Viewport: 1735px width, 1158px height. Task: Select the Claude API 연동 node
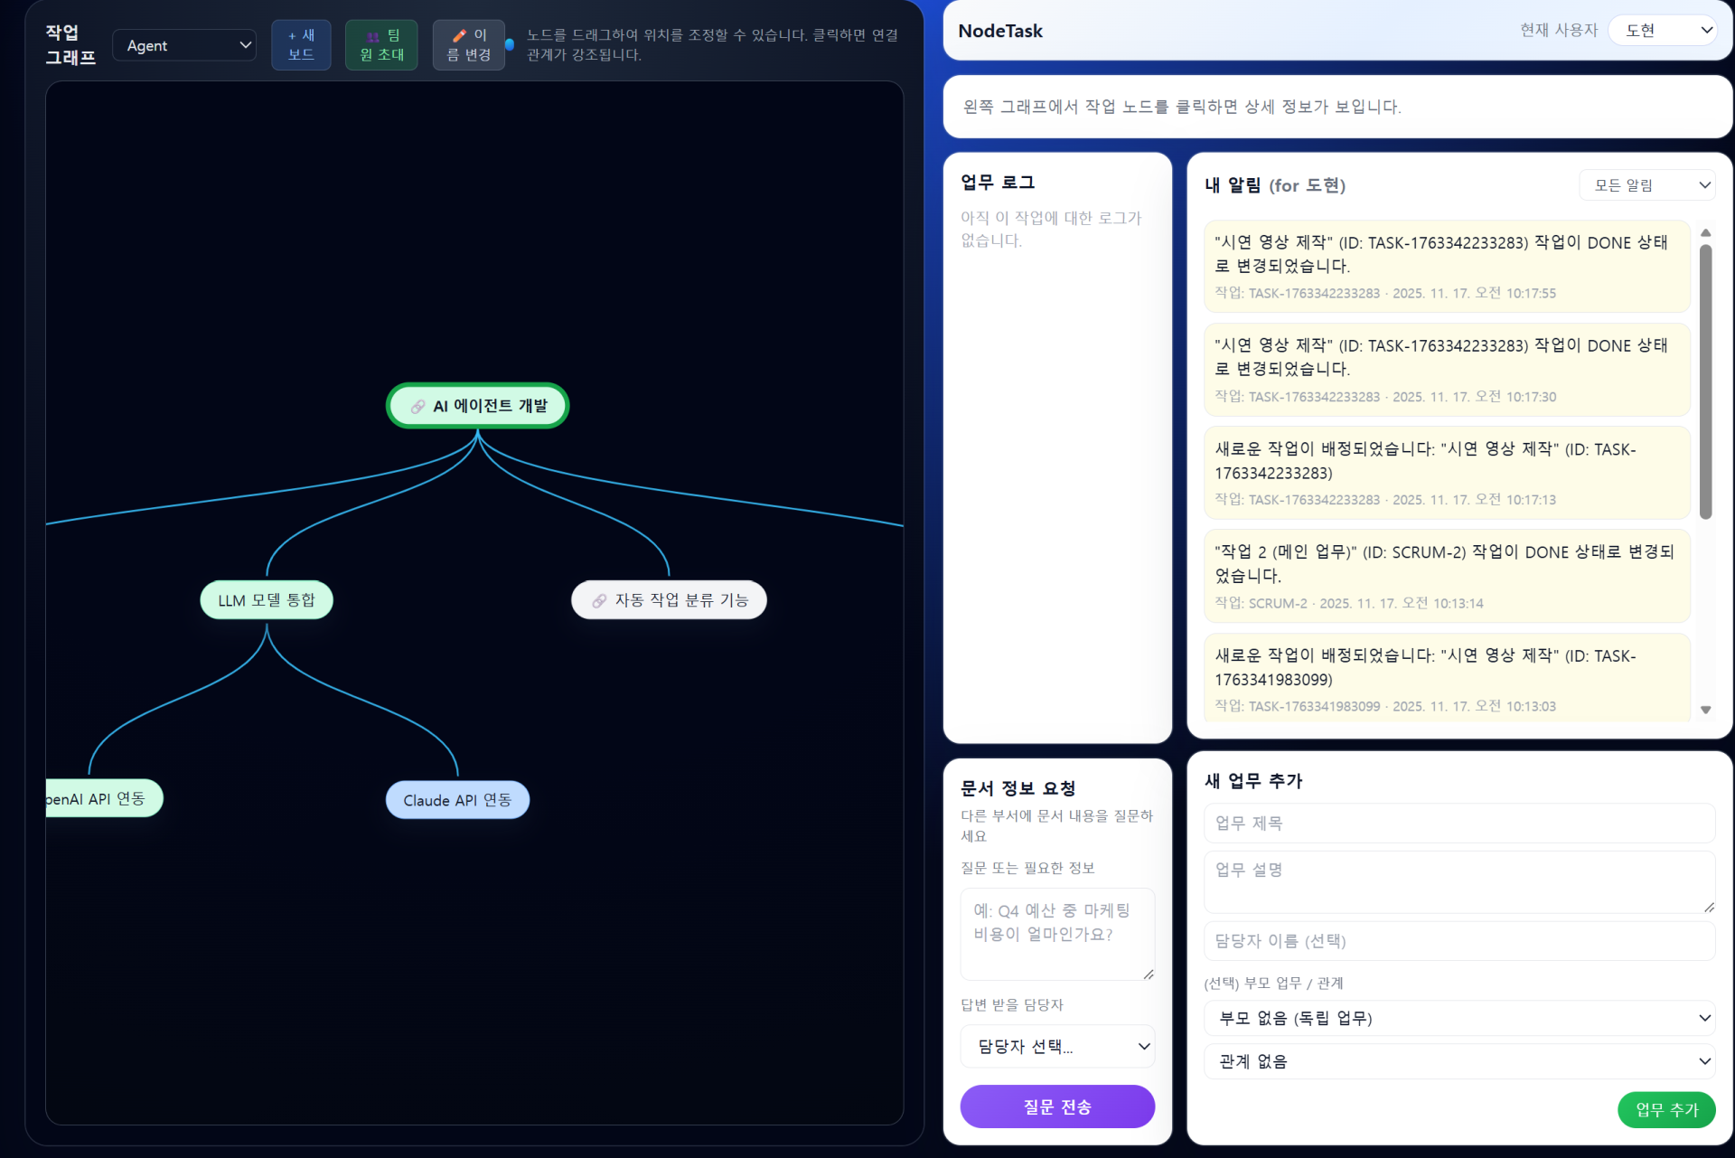[x=457, y=800]
